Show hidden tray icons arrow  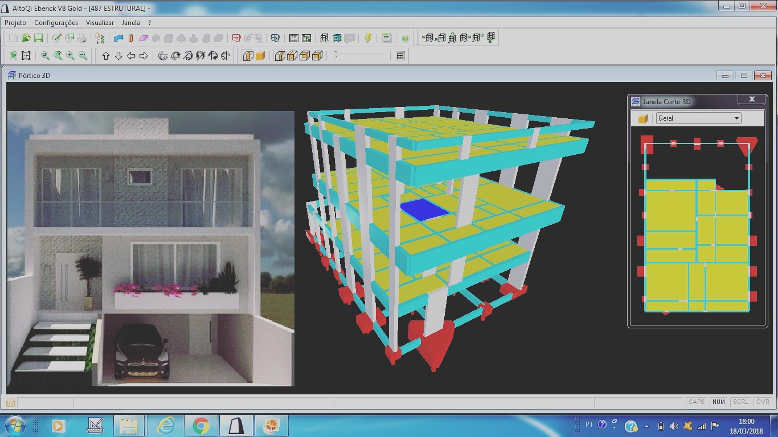(646, 426)
